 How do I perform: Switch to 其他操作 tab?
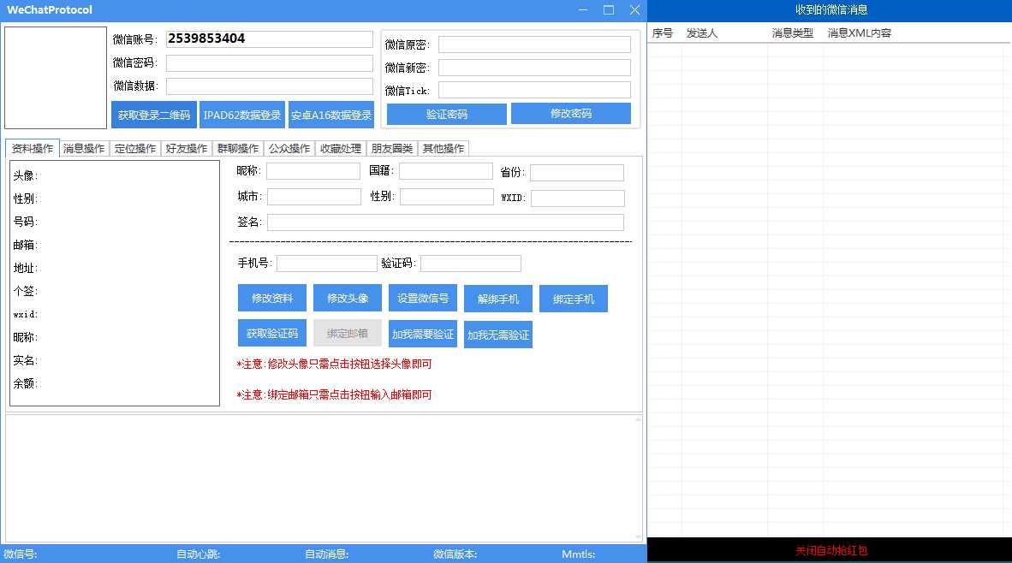443,148
